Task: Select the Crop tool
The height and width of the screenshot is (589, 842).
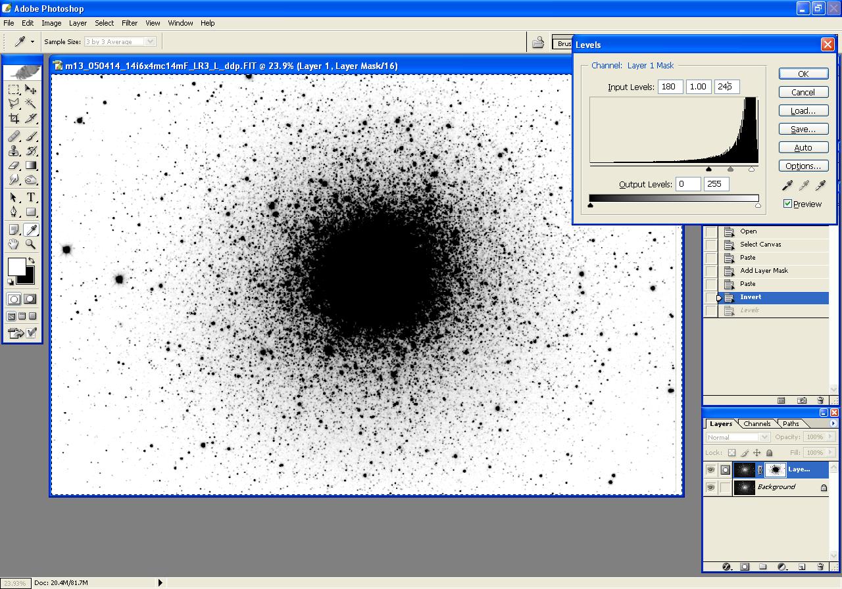Action: pyautogui.click(x=14, y=118)
